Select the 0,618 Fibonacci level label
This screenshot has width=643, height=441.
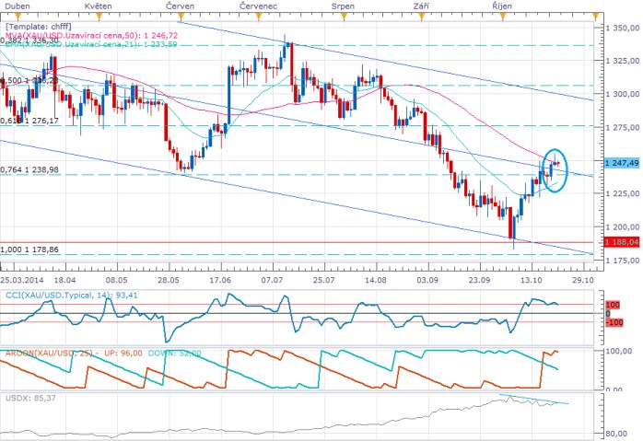tap(31, 121)
